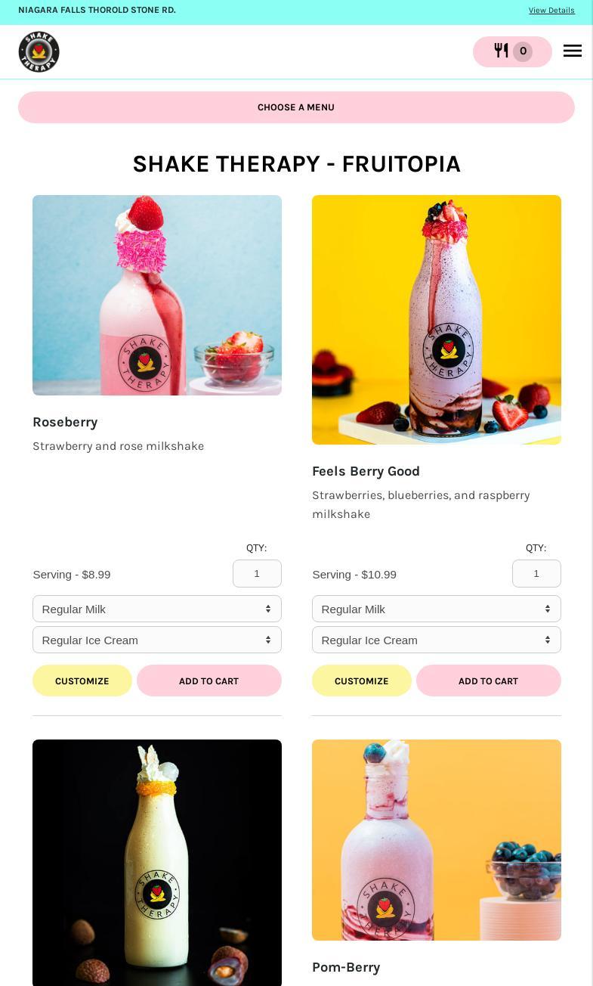Open the hamburger menu icon
The image size is (593, 986).
[573, 51]
